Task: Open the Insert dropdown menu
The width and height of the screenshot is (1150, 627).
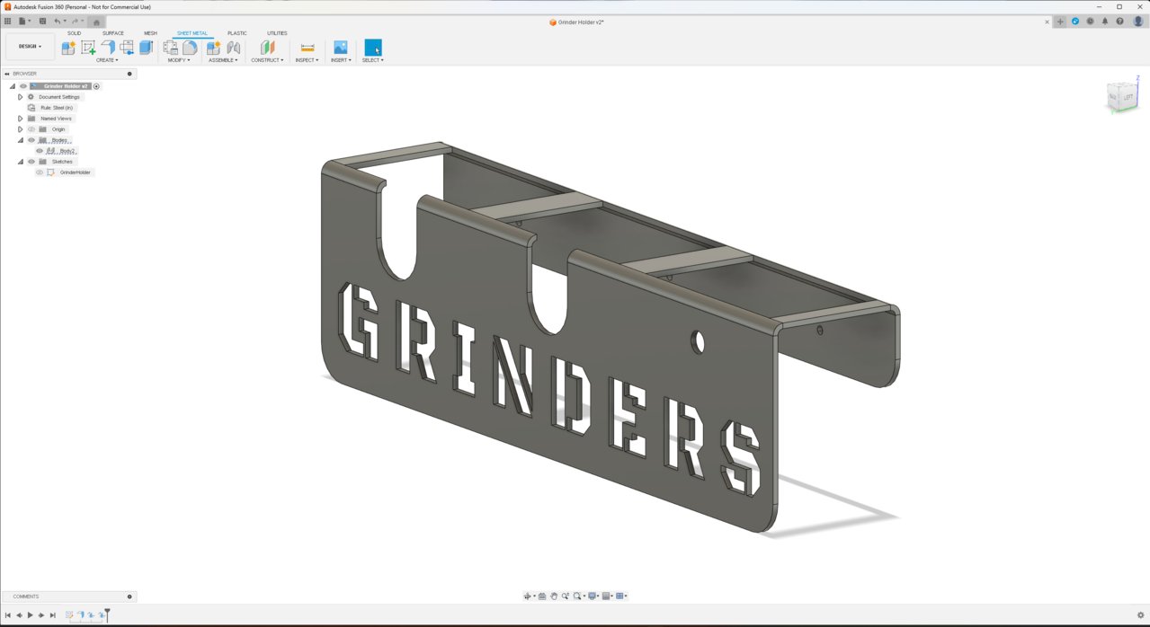Action: click(341, 60)
